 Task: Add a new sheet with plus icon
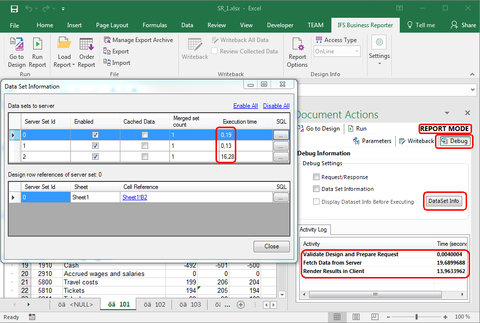241,305
